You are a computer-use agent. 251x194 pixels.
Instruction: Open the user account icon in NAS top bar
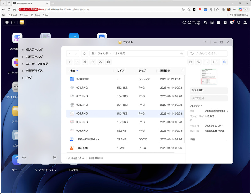245,23
